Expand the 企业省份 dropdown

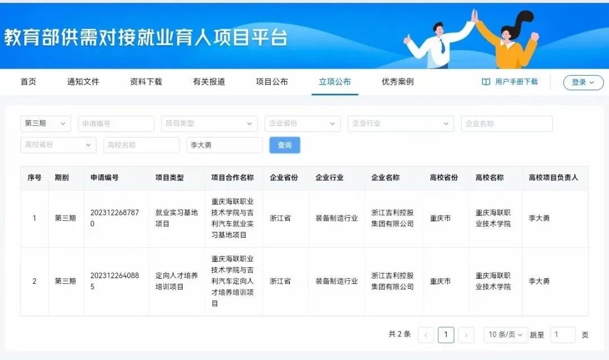[302, 124]
